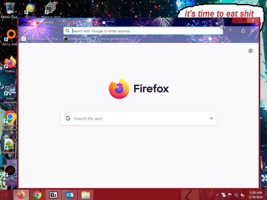Open the Firefox hamburger application menu
Image resolution: width=267 pixels, height=200 pixels.
click(252, 31)
